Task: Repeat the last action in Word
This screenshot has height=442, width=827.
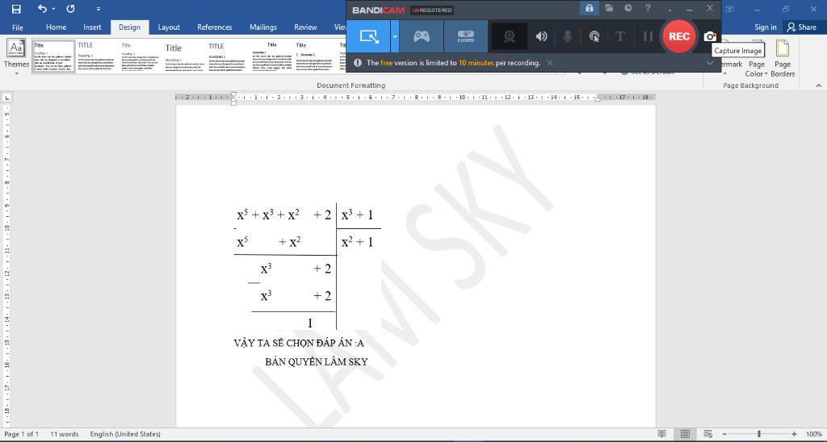Action: (x=70, y=9)
